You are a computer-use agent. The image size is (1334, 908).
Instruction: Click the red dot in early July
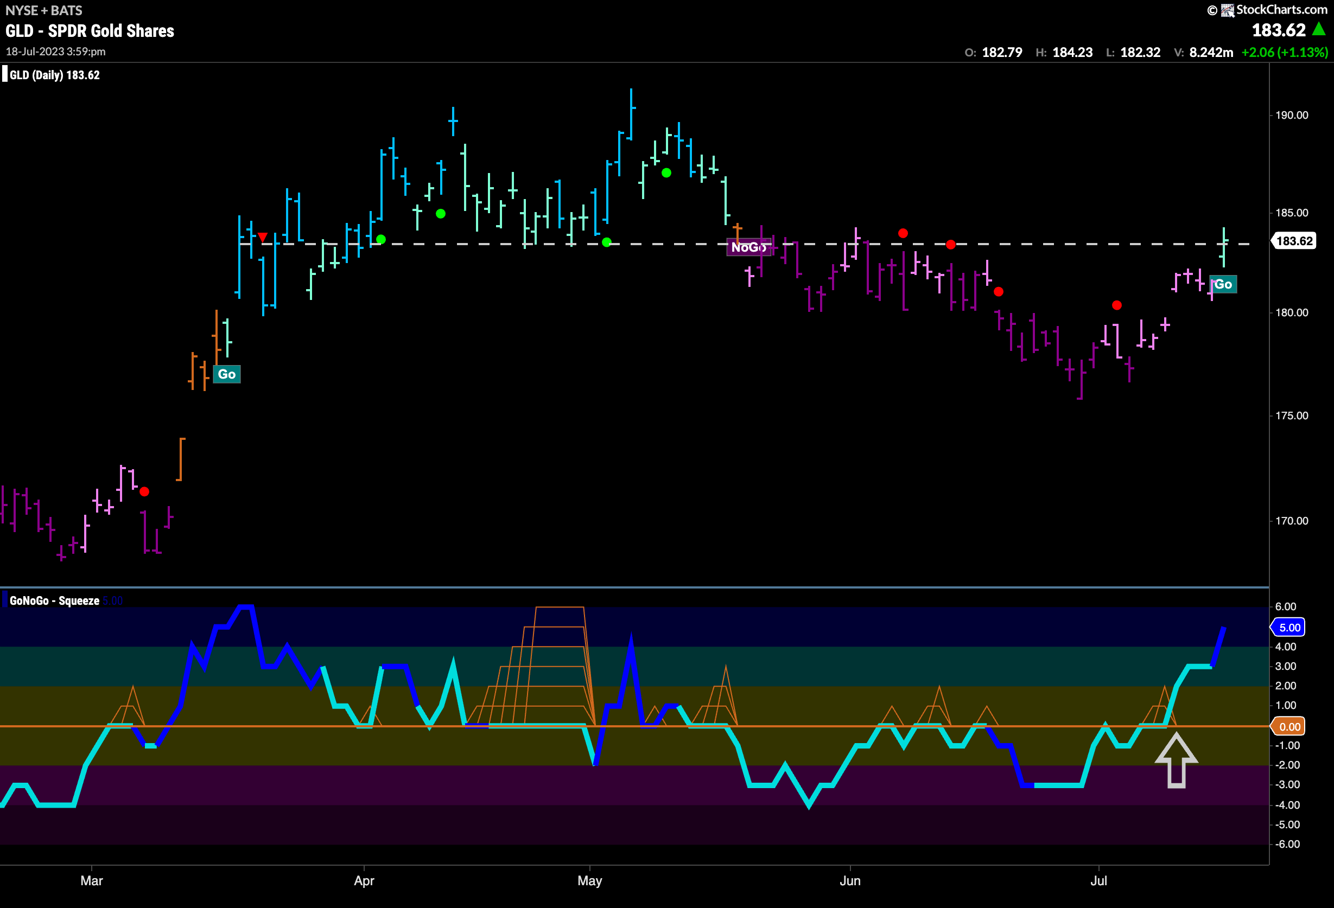point(1116,305)
